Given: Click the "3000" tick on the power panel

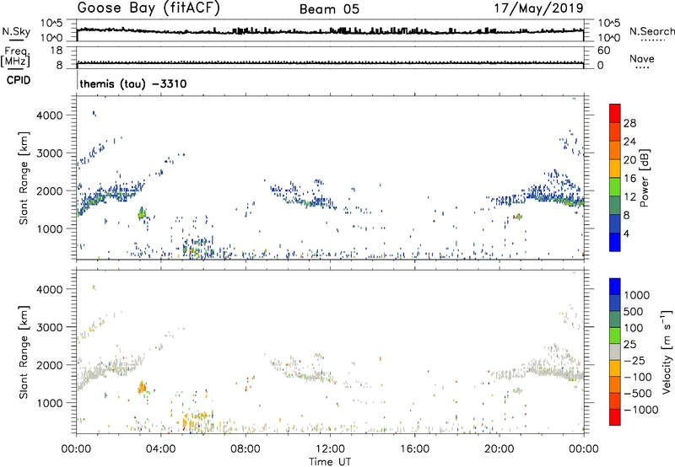Looking at the screenshot, I should [x=50, y=153].
